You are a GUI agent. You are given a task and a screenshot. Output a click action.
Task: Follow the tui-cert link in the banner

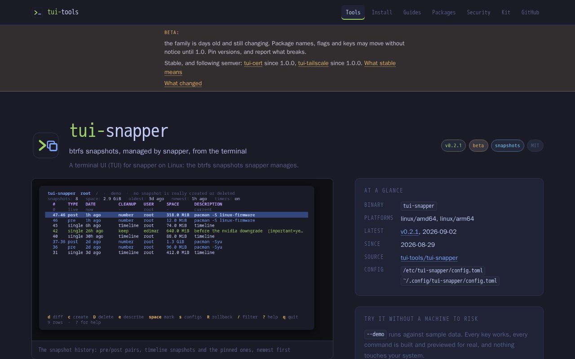coord(253,63)
